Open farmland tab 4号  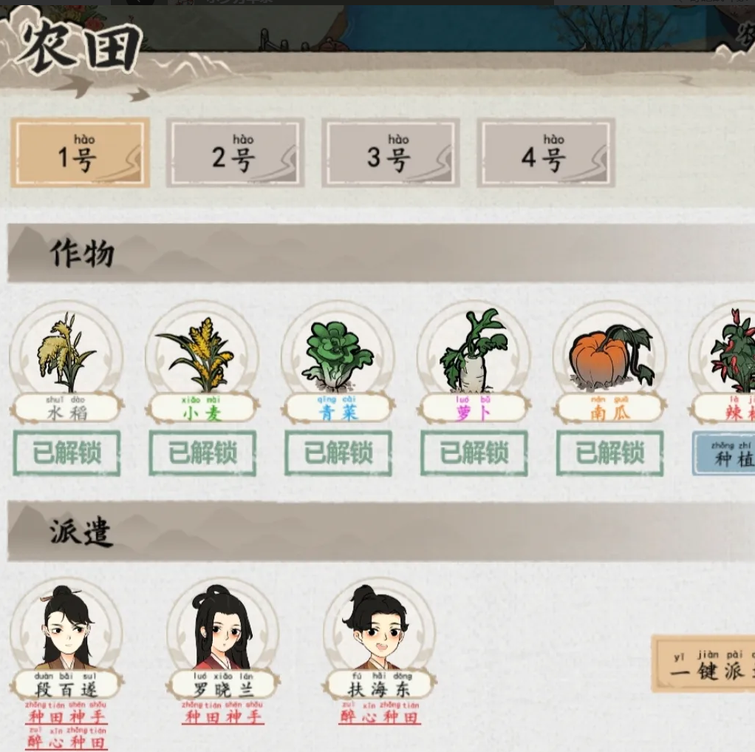(x=546, y=153)
